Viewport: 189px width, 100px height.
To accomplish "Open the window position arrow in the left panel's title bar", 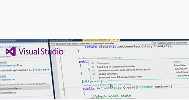I will click(38, 40).
